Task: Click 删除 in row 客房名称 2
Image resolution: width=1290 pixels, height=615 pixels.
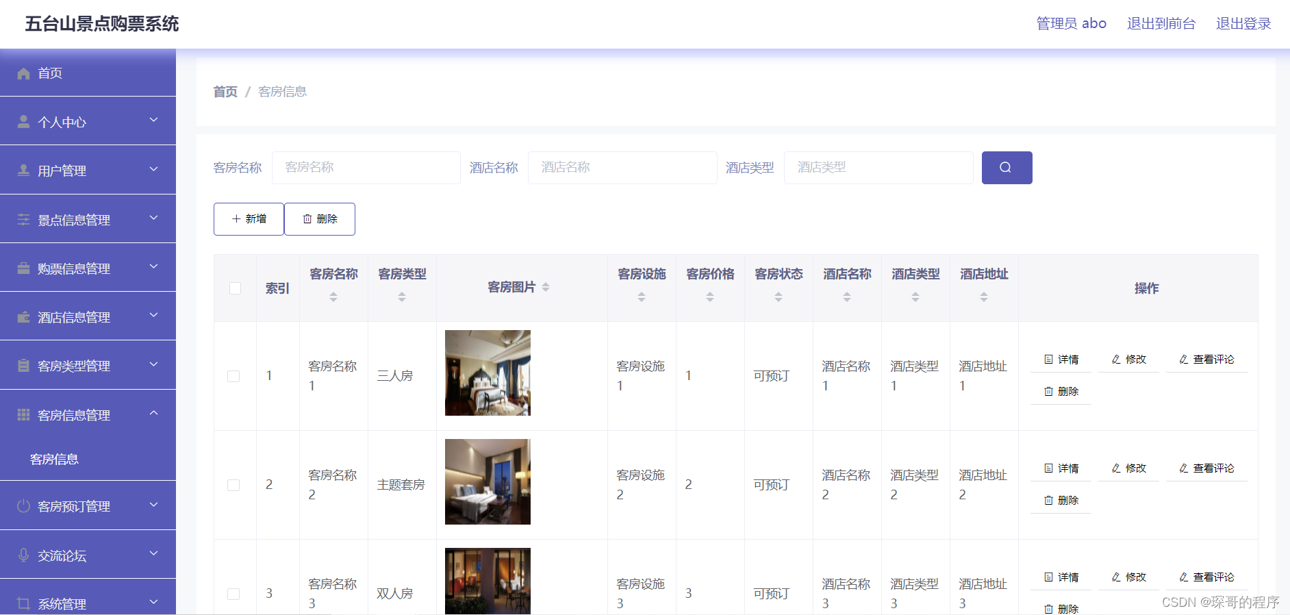Action: click(1061, 501)
